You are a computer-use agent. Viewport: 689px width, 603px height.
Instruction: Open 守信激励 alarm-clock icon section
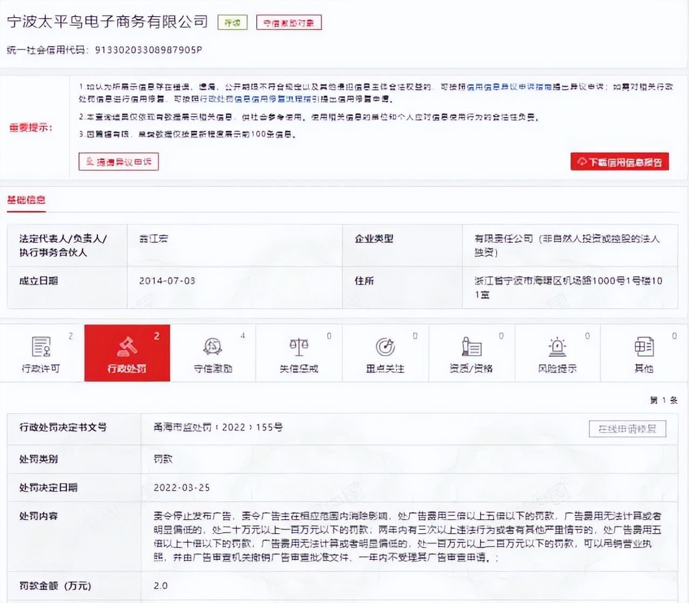(x=212, y=348)
